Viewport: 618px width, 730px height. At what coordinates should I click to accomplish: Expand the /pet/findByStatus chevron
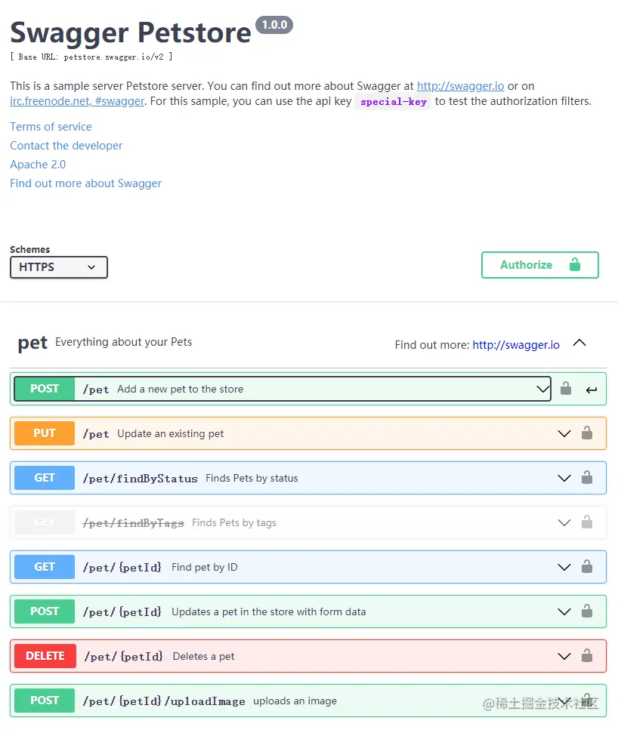(x=564, y=478)
